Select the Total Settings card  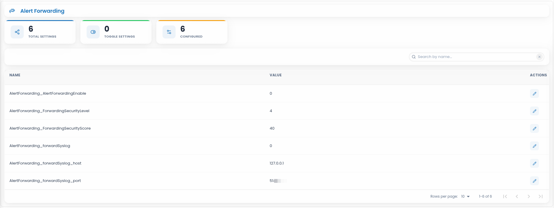point(40,32)
